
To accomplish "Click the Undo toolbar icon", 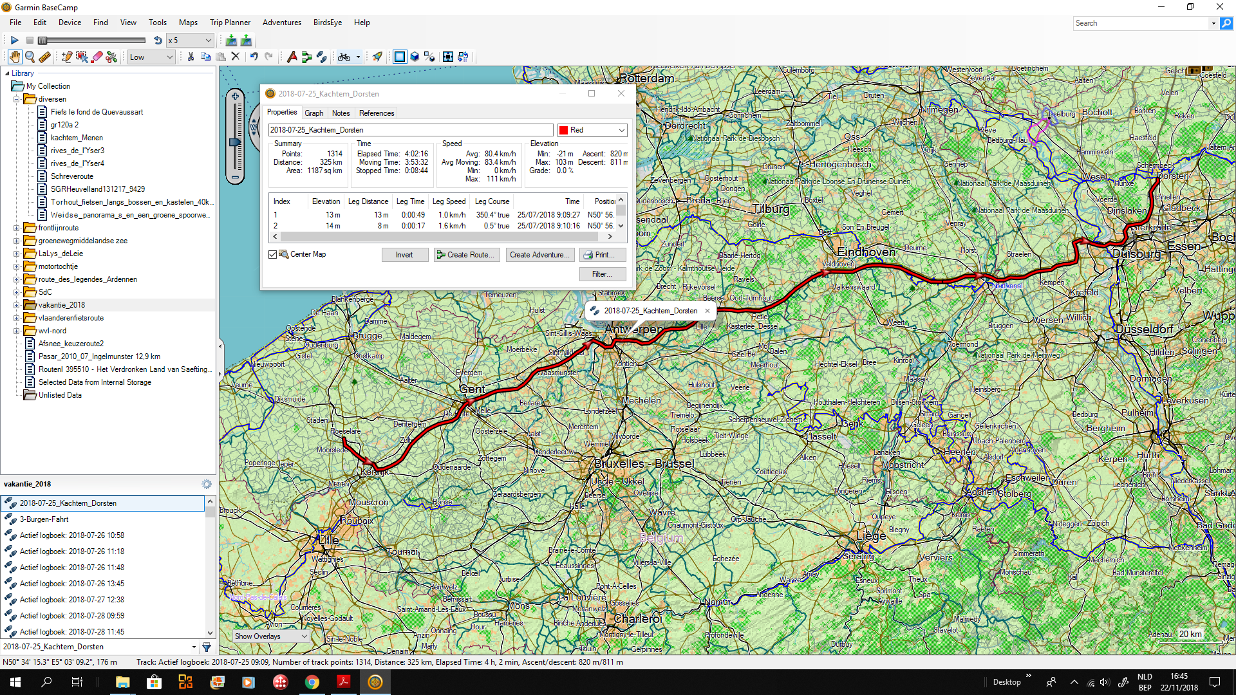I will [x=254, y=57].
